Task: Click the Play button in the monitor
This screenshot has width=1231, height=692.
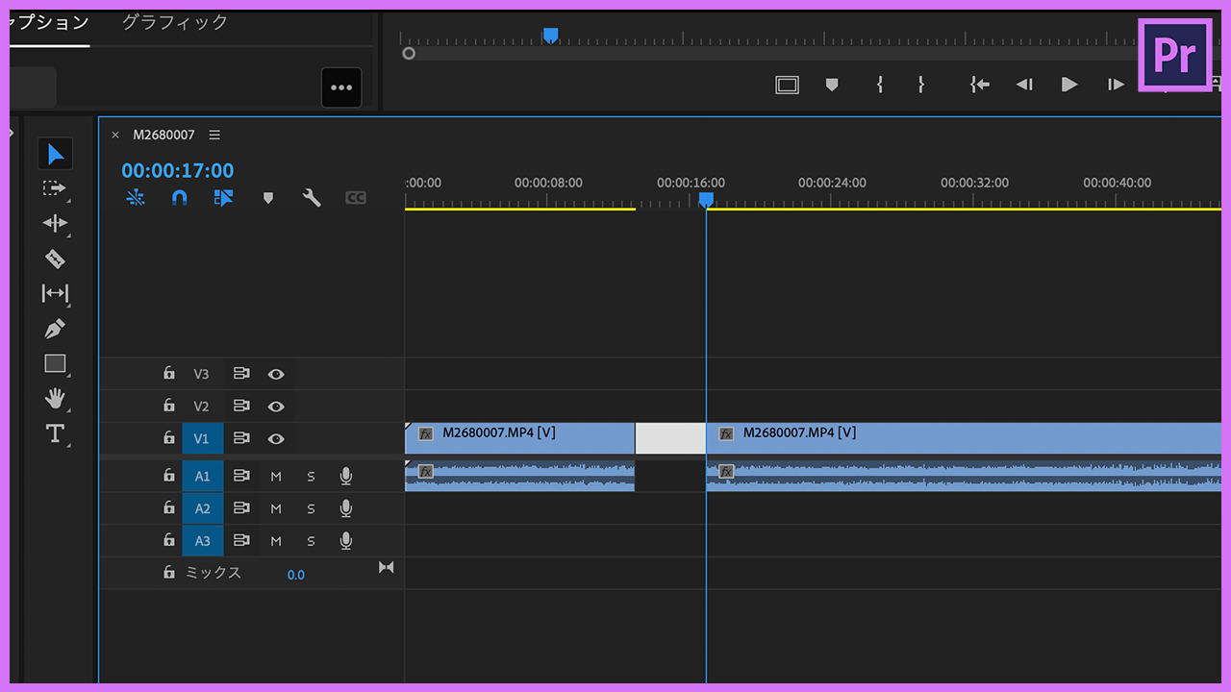Action: (x=1069, y=85)
